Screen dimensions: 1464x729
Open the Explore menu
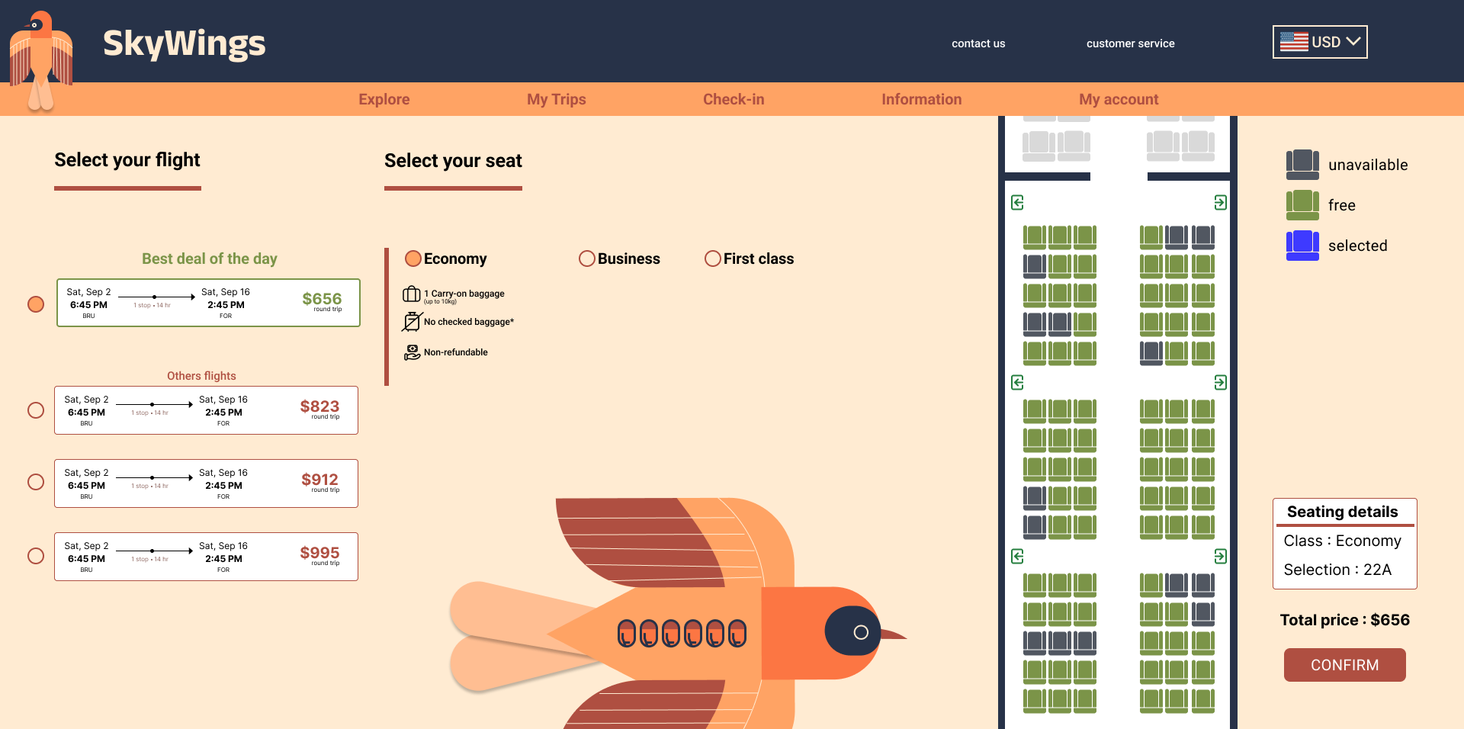[x=384, y=100]
